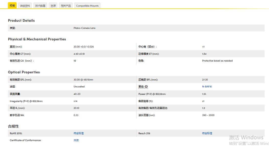Switch to the 详细资料 tab

25,6
